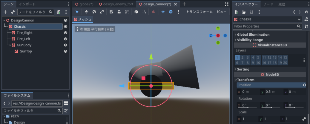310x124 pixels.
Task: Sort files in the FileSystem dock
Action: click(x=66, y=111)
